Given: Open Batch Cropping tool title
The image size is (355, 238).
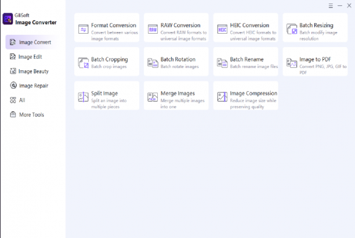Looking at the screenshot, I should tap(110, 60).
